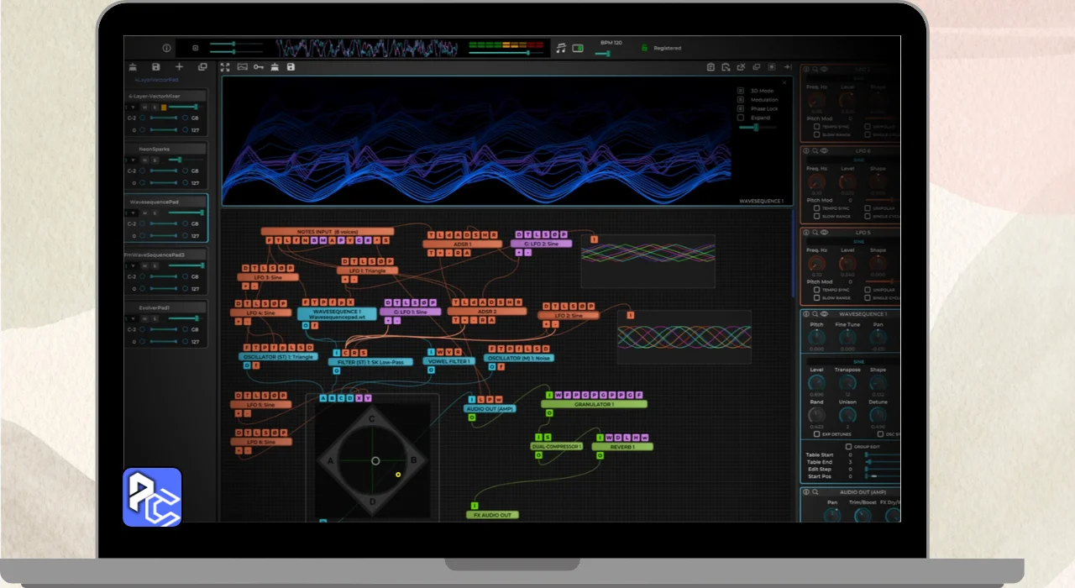Image resolution: width=1075 pixels, height=588 pixels.
Task: Click the magnifier icon in Wavesequence 1 panel
Action: click(815, 314)
